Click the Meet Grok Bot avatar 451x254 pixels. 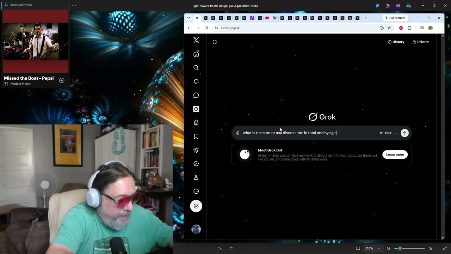pos(245,155)
